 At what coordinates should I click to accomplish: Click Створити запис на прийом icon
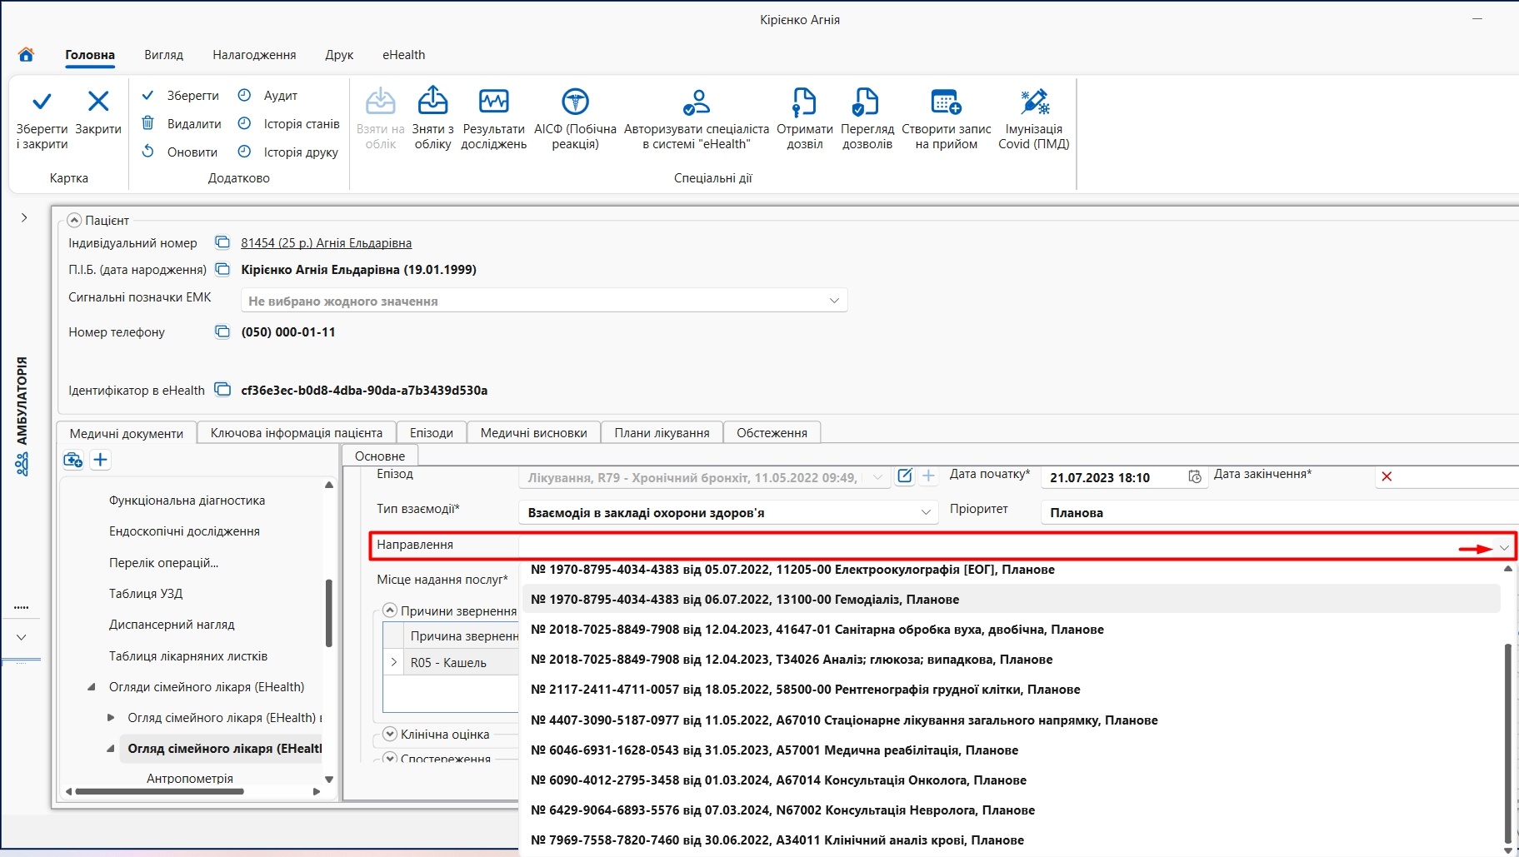(946, 102)
